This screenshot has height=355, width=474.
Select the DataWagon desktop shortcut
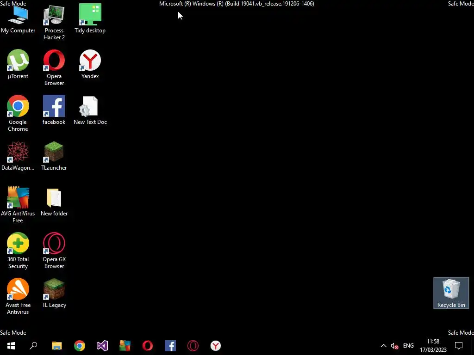point(18,156)
